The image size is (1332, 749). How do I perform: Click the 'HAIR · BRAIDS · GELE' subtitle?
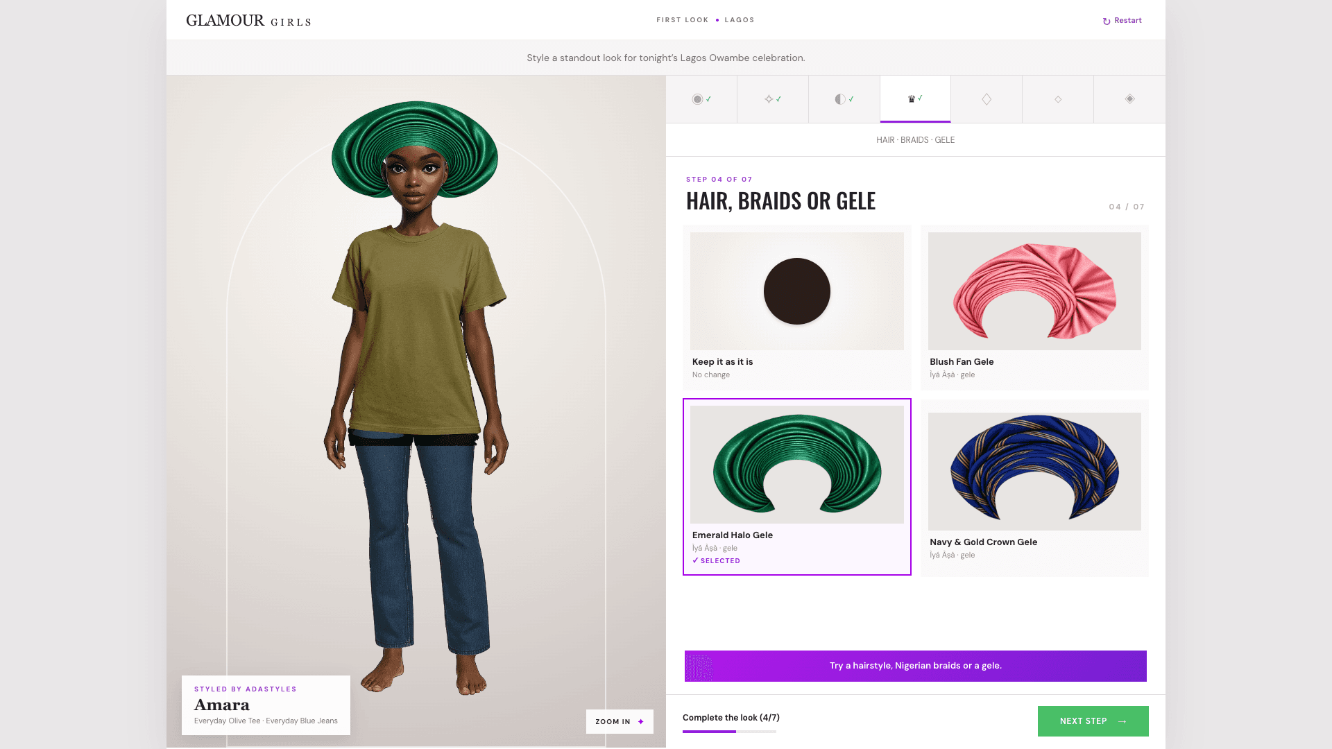click(915, 140)
